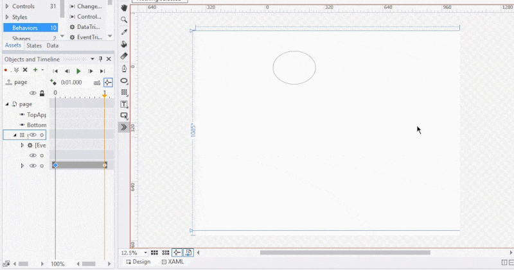The width and height of the screenshot is (514, 270).
Task: Collapse the page tree node
Action: click(x=7, y=104)
